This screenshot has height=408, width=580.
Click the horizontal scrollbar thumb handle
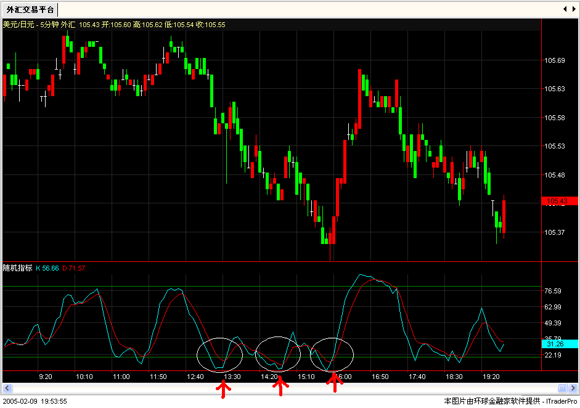(x=562, y=388)
